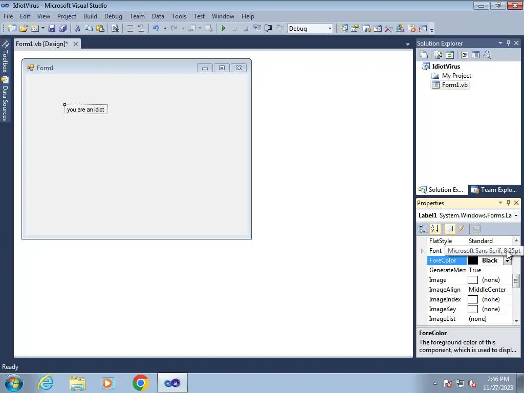The height and width of the screenshot is (393, 524).
Task: Open the Debug menu
Action: [x=113, y=16]
